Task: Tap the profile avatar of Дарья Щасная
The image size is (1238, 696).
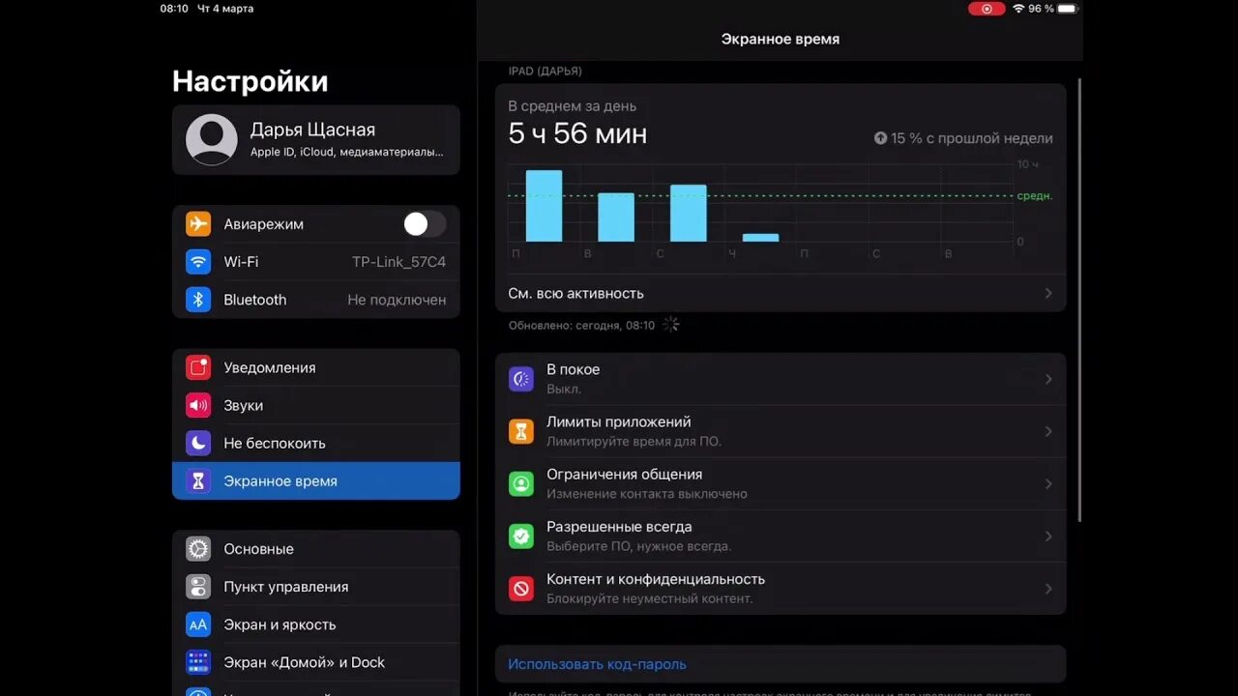Action: tap(212, 139)
